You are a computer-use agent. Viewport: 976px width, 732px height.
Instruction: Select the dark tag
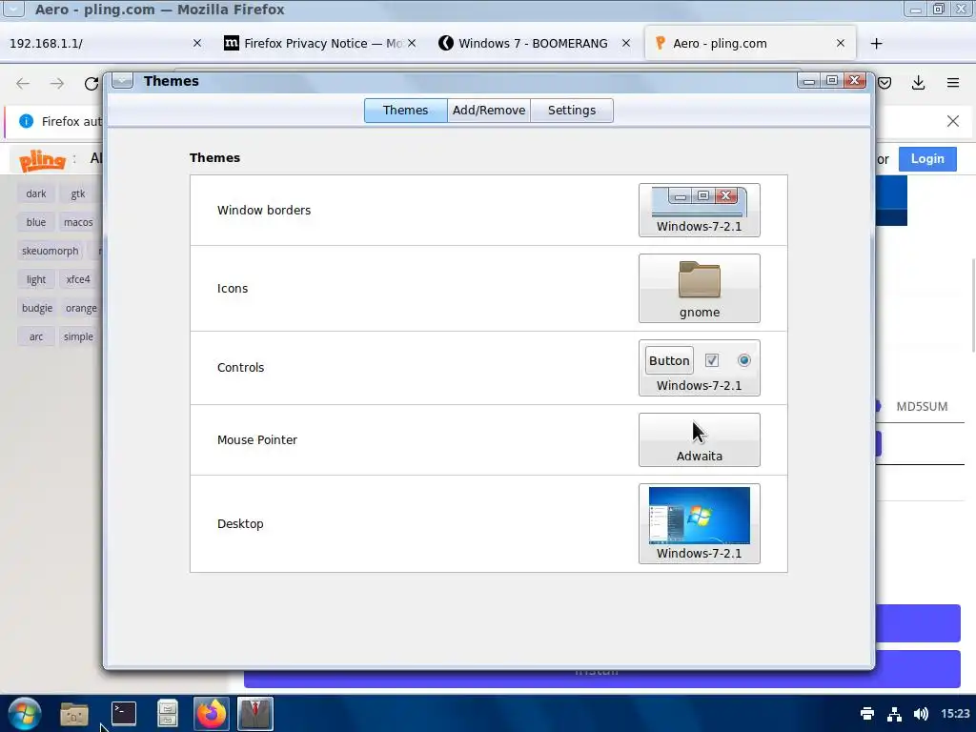point(36,193)
